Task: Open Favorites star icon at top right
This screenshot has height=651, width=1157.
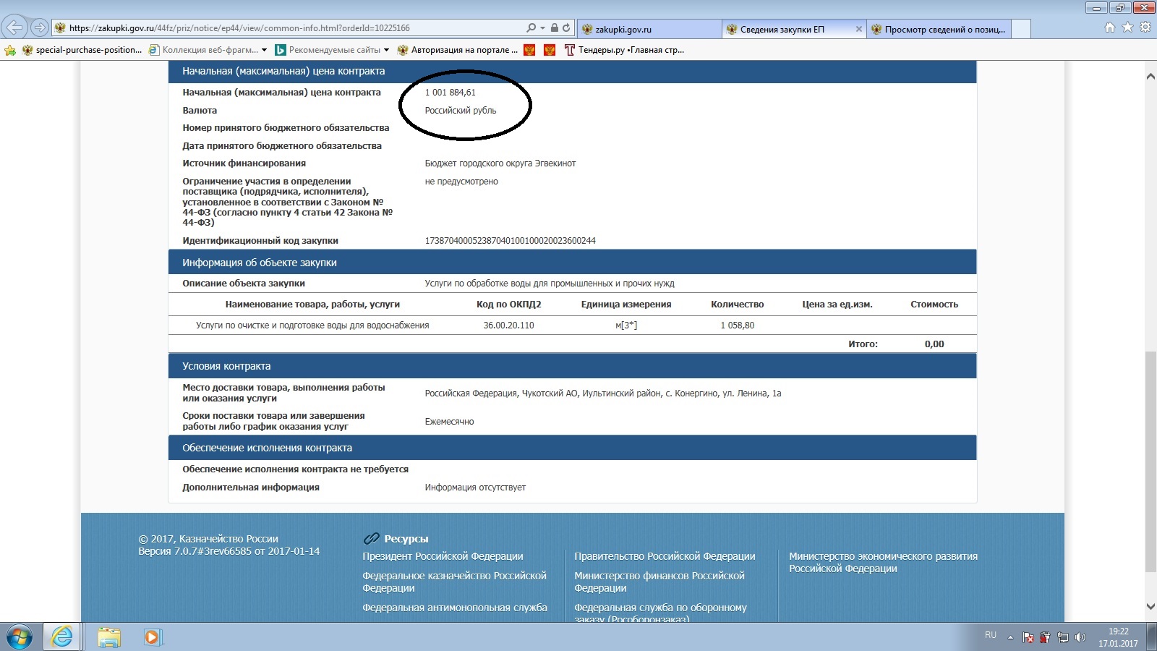Action: click(1127, 27)
